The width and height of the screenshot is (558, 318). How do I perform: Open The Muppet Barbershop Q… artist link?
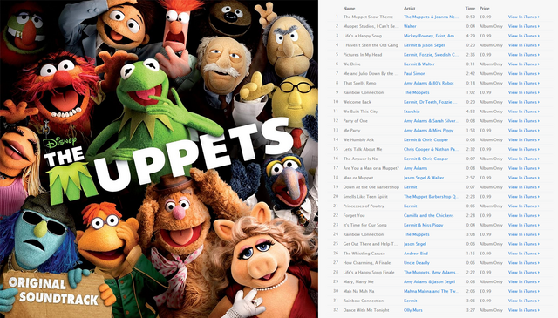[x=432, y=196]
